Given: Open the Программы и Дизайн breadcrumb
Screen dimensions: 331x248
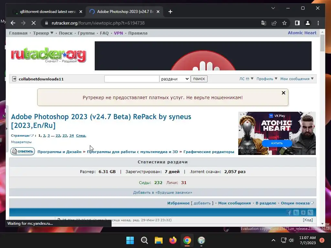Looking at the screenshot, I should (x=59, y=152).
